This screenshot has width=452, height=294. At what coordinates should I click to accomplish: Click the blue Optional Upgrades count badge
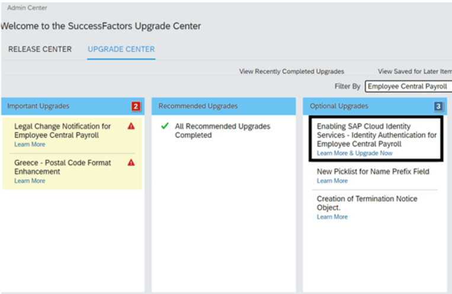pyautogui.click(x=438, y=106)
